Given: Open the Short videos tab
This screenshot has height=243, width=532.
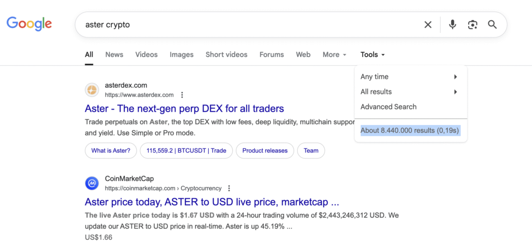Looking at the screenshot, I should coord(227,55).
